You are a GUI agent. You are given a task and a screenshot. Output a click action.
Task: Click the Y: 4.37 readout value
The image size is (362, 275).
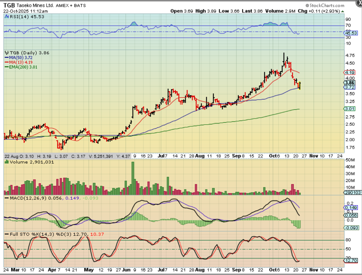124,156
